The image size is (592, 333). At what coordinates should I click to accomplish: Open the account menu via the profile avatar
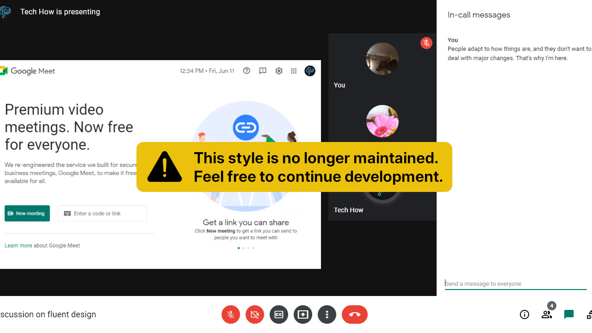tap(309, 71)
